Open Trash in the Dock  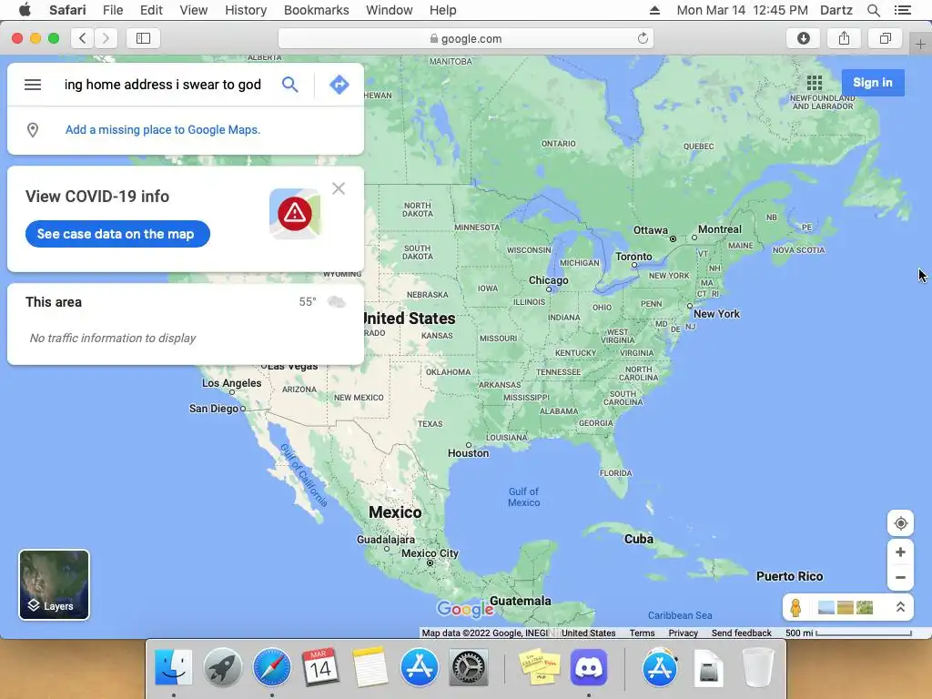tap(758, 667)
